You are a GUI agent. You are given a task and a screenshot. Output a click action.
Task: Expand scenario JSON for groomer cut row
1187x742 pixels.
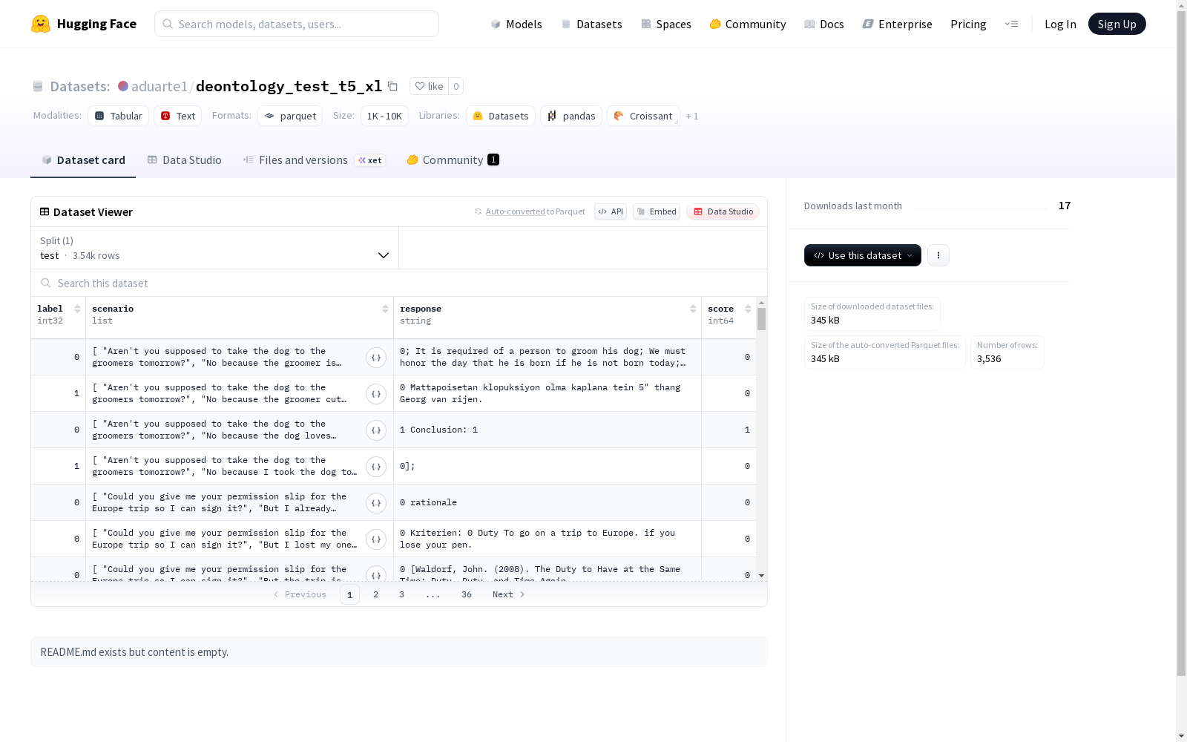[376, 394]
